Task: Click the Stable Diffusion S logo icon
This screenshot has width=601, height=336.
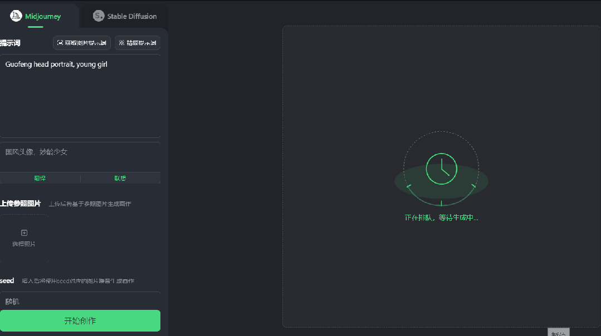Action: pyautogui.click(x=99, y=16)
